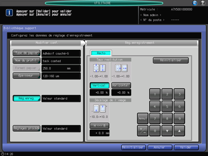
Task: Click keypad digit 3
Action: click(x=179, y=94)
